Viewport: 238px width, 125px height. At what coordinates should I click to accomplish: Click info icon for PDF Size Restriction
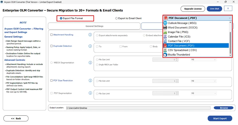[90, 80]
